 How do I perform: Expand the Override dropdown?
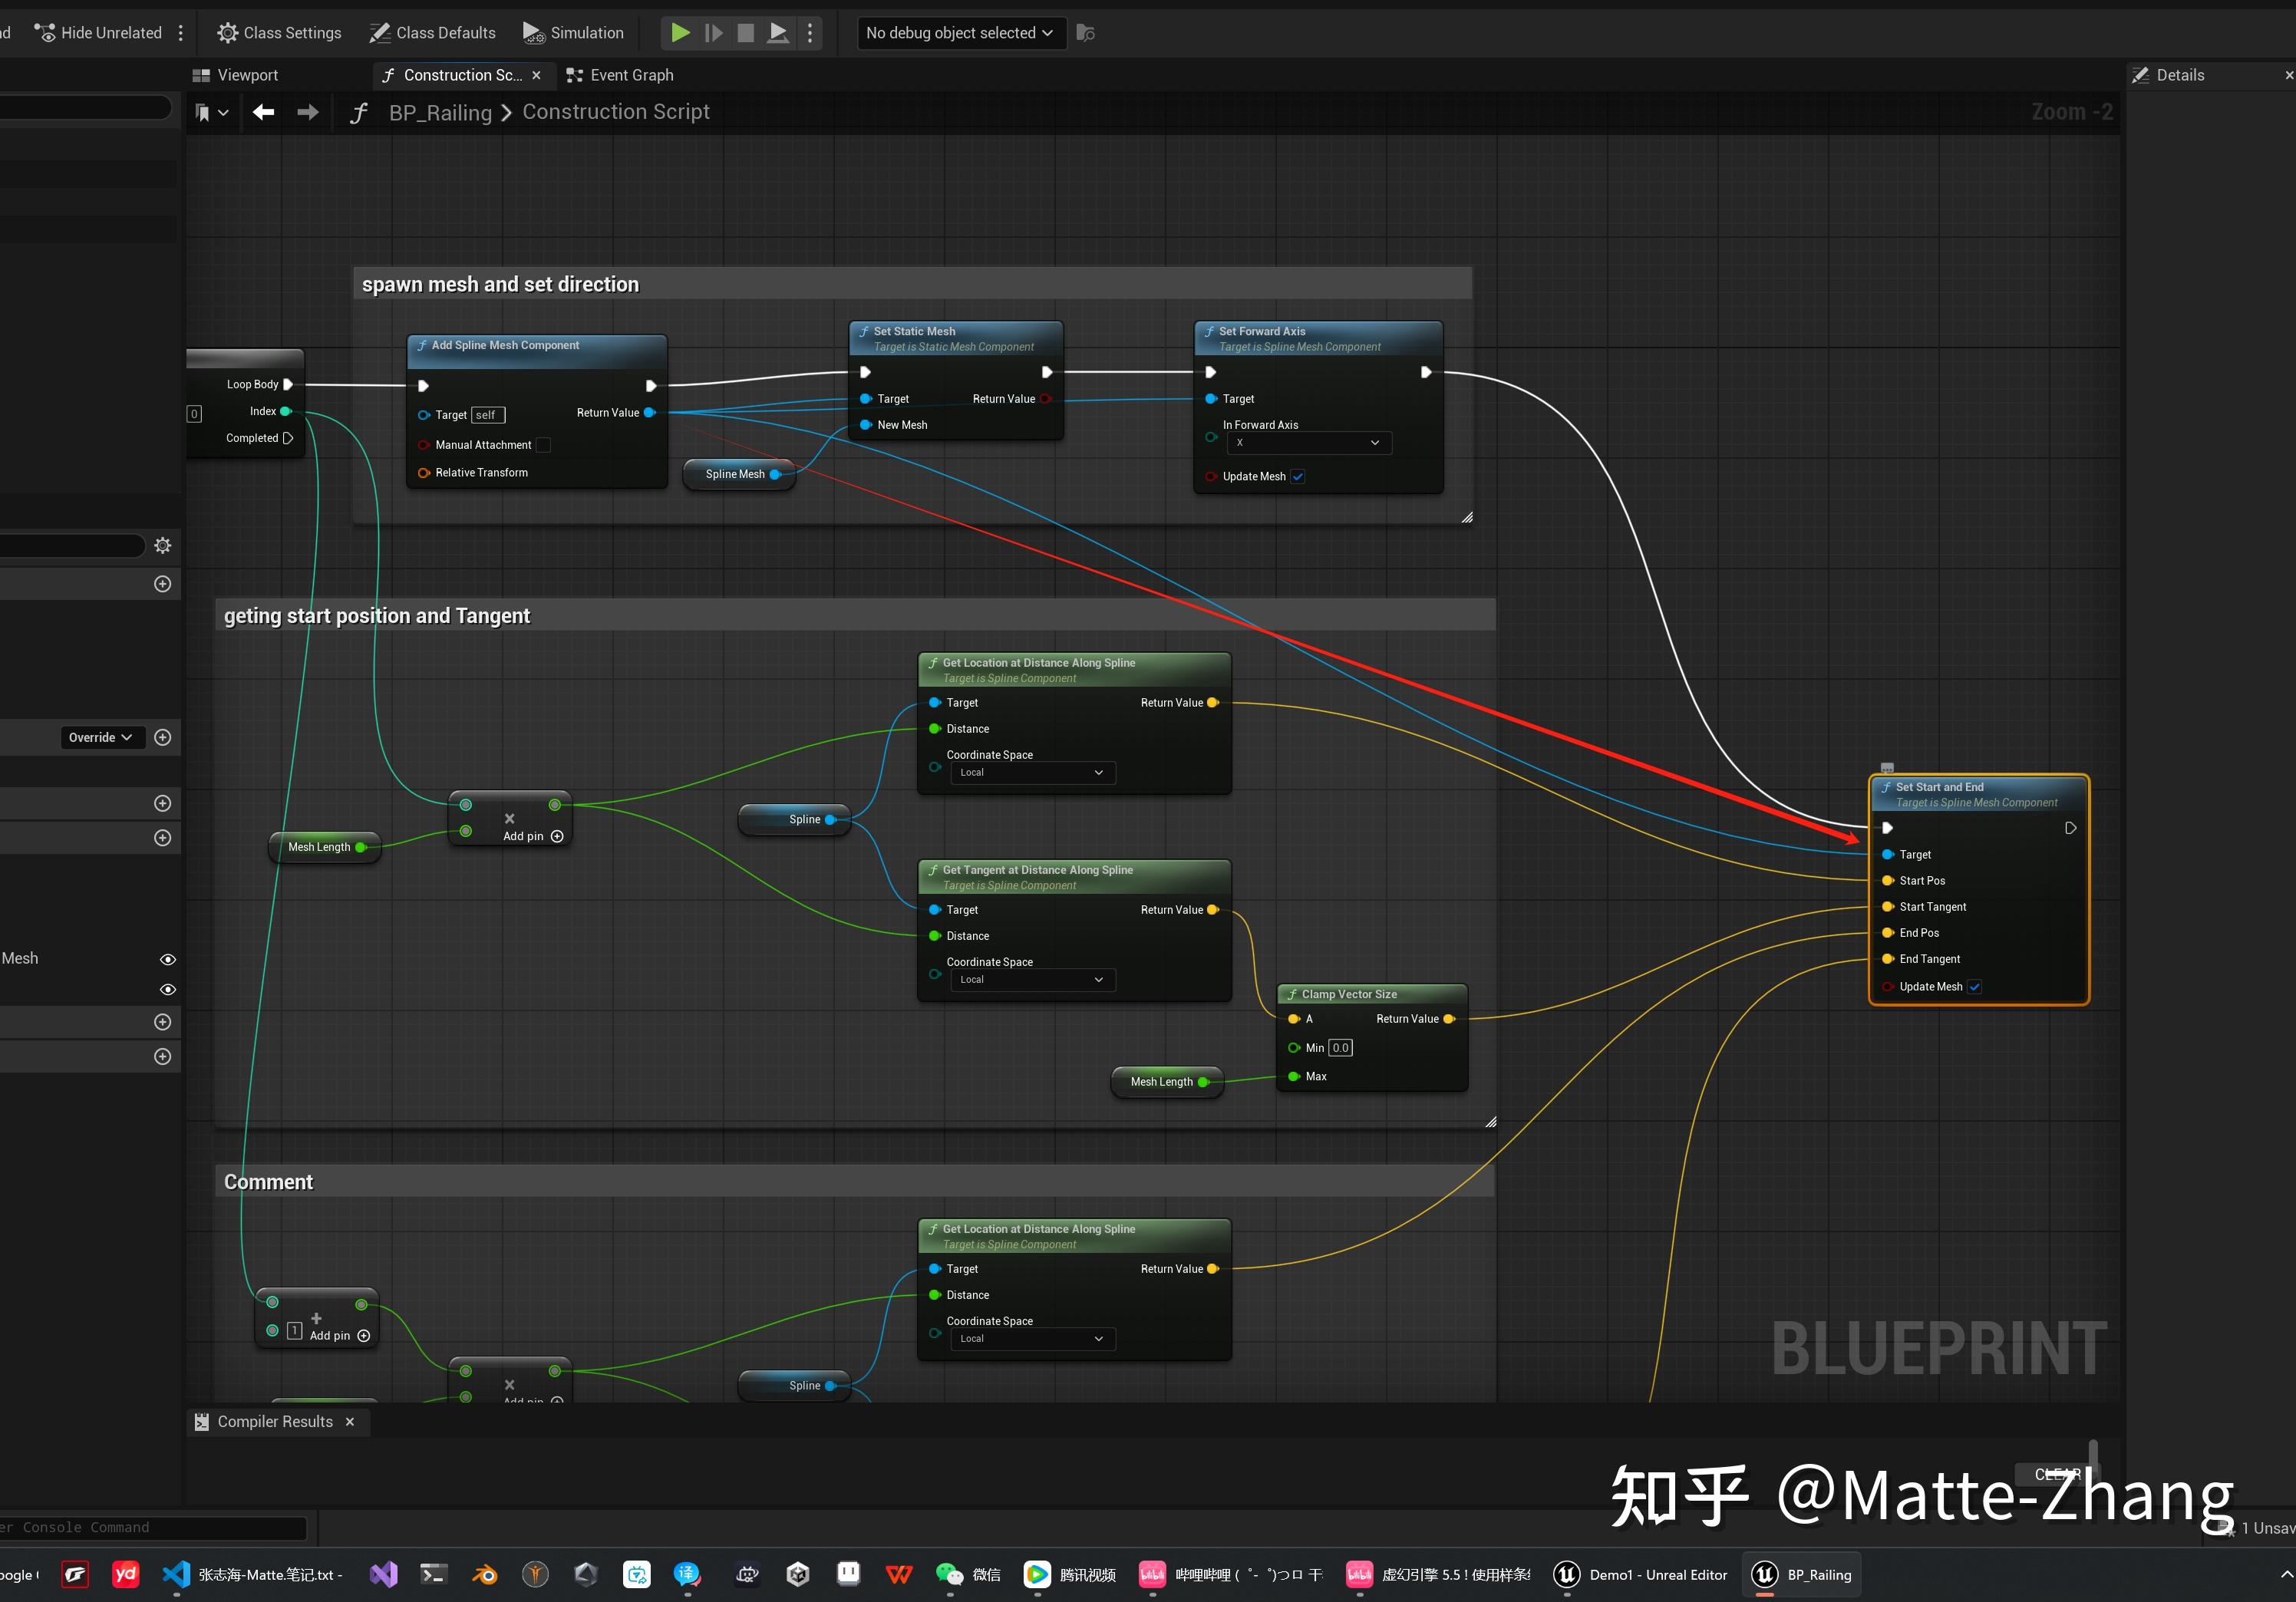coord(101,738)
